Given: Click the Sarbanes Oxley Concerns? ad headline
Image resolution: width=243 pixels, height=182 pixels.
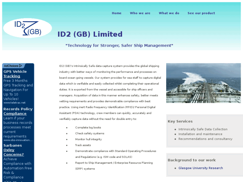Looking at the screenshot, I should click(x=14, y=150).
